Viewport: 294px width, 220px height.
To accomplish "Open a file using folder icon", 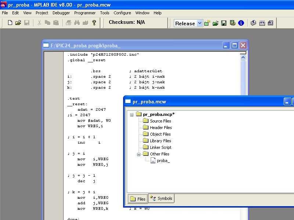I will (x=18, y=23).
